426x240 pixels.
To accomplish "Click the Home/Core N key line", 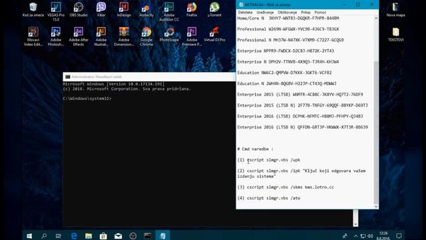I will (288, 18).
